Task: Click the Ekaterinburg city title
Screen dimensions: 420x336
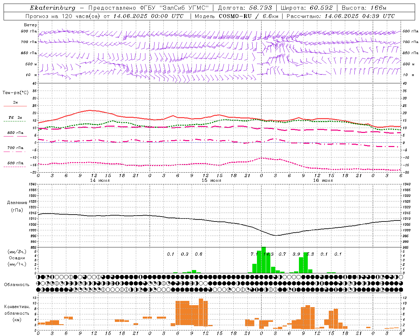Action: [52, 8]
